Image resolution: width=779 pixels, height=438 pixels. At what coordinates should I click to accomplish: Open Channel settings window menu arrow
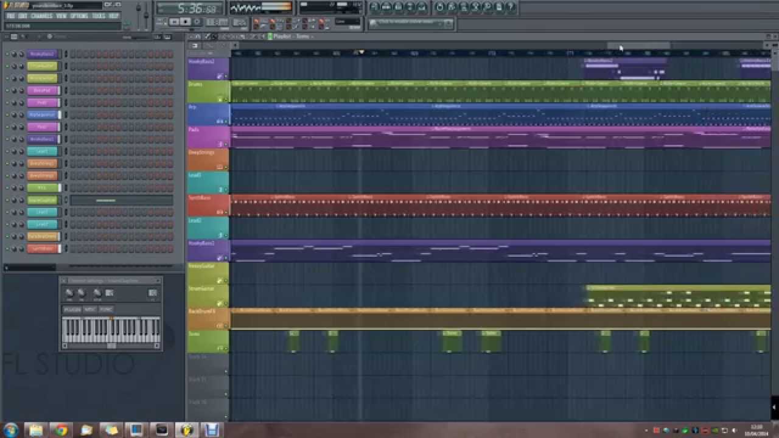64,281
